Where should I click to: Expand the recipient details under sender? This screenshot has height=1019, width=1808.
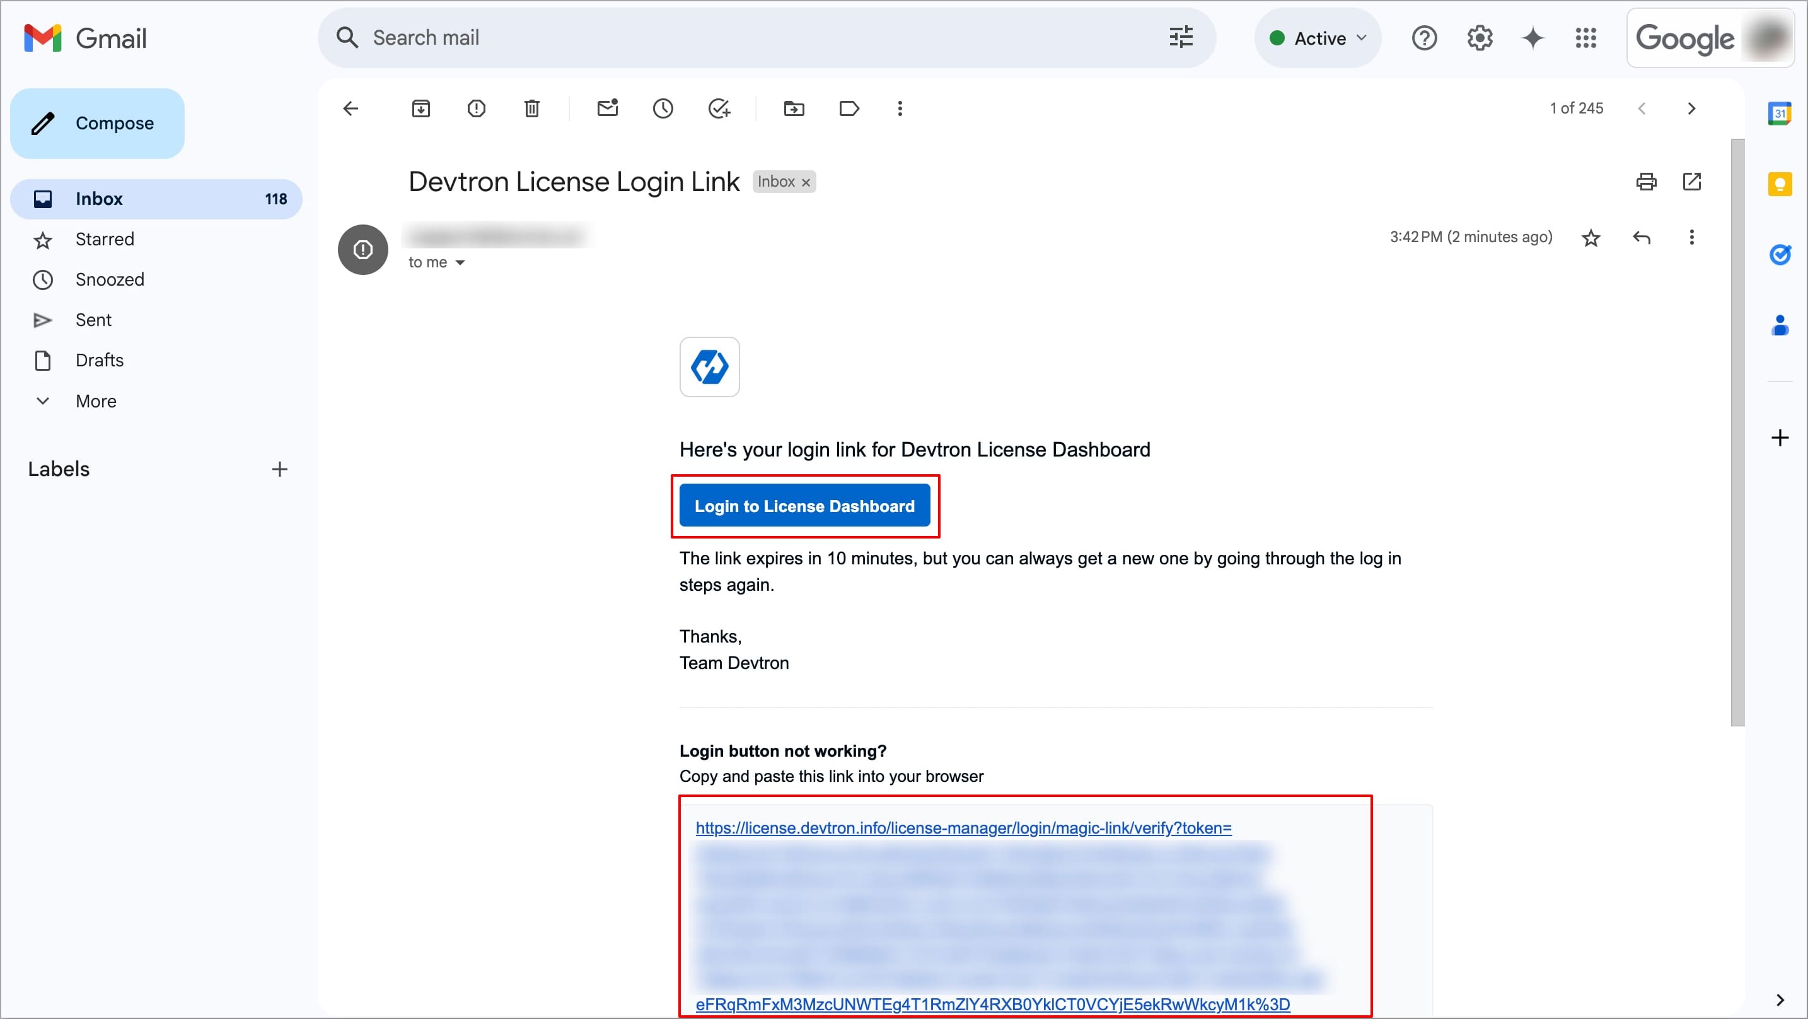461,262
